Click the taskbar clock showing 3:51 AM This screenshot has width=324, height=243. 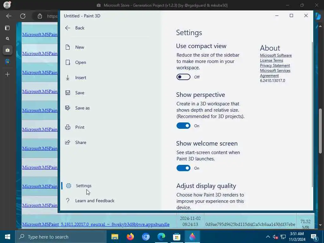[297, 237]
